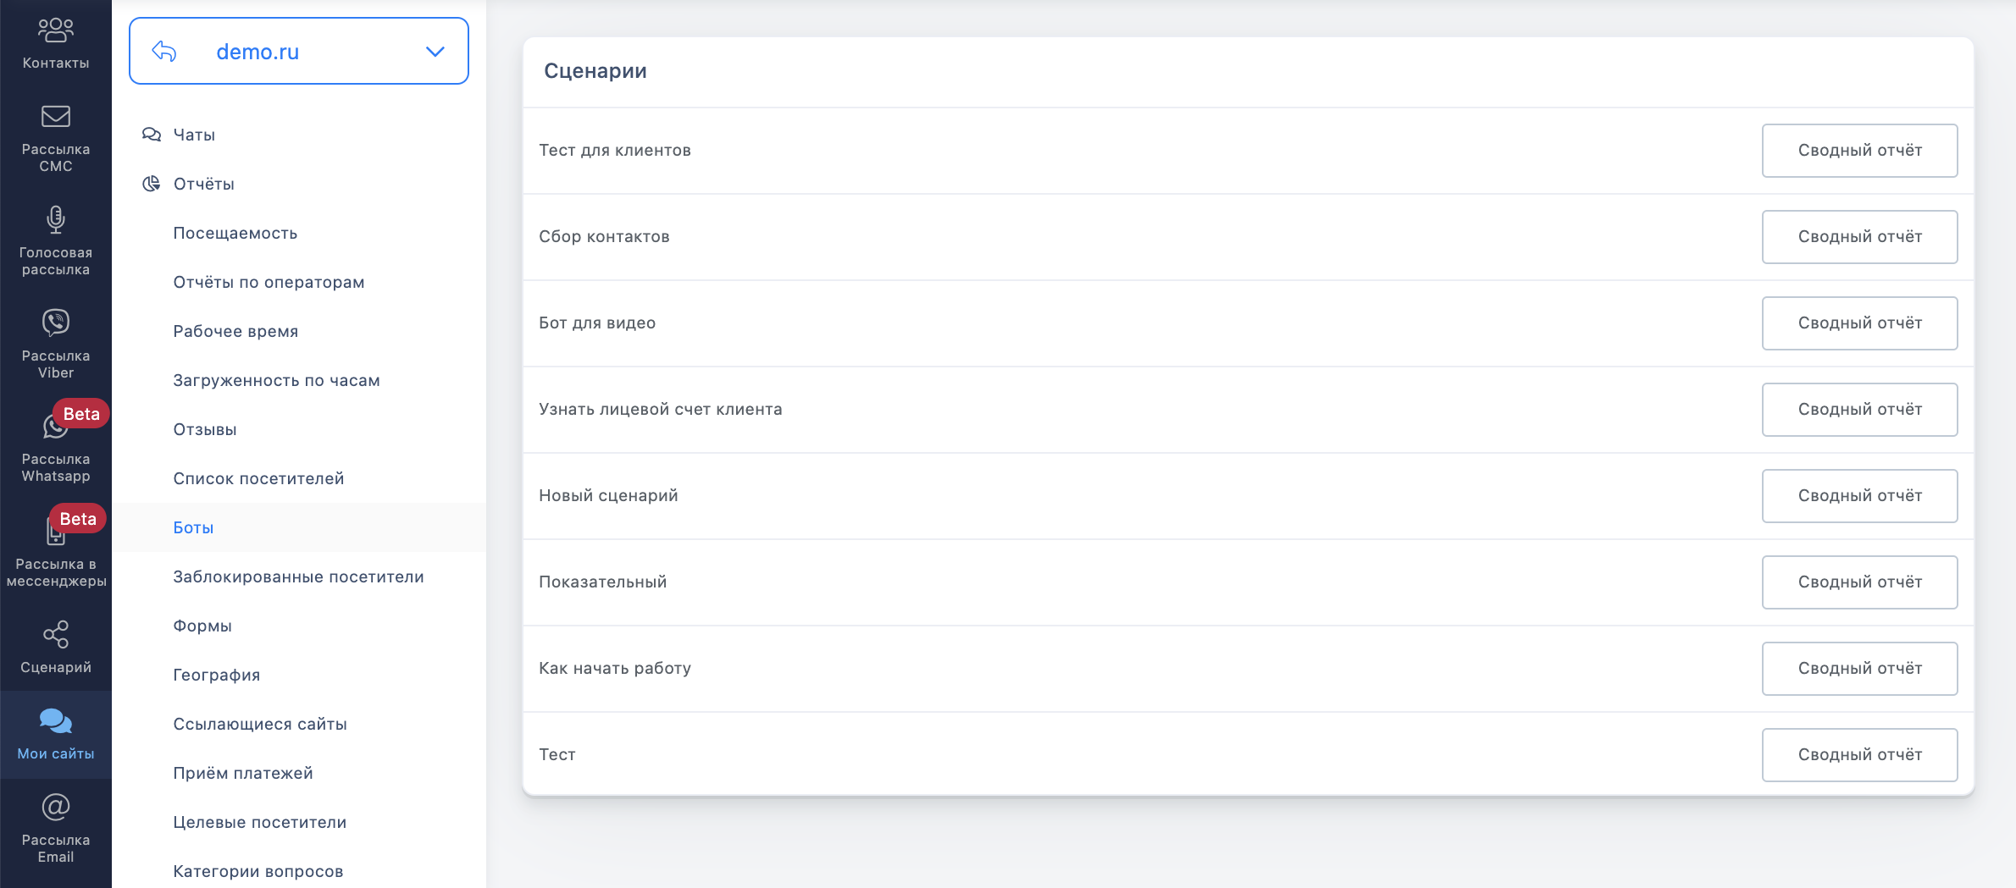Viewport: 2016px width, 888px height.
Task: Open the Чаты menu item
Action: tap(194, 135)
